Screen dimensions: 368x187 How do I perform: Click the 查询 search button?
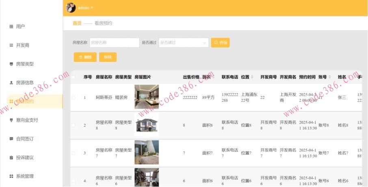(221, 42)
